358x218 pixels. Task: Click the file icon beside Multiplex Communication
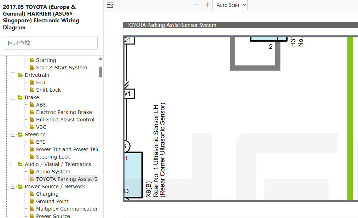point(32,208)
